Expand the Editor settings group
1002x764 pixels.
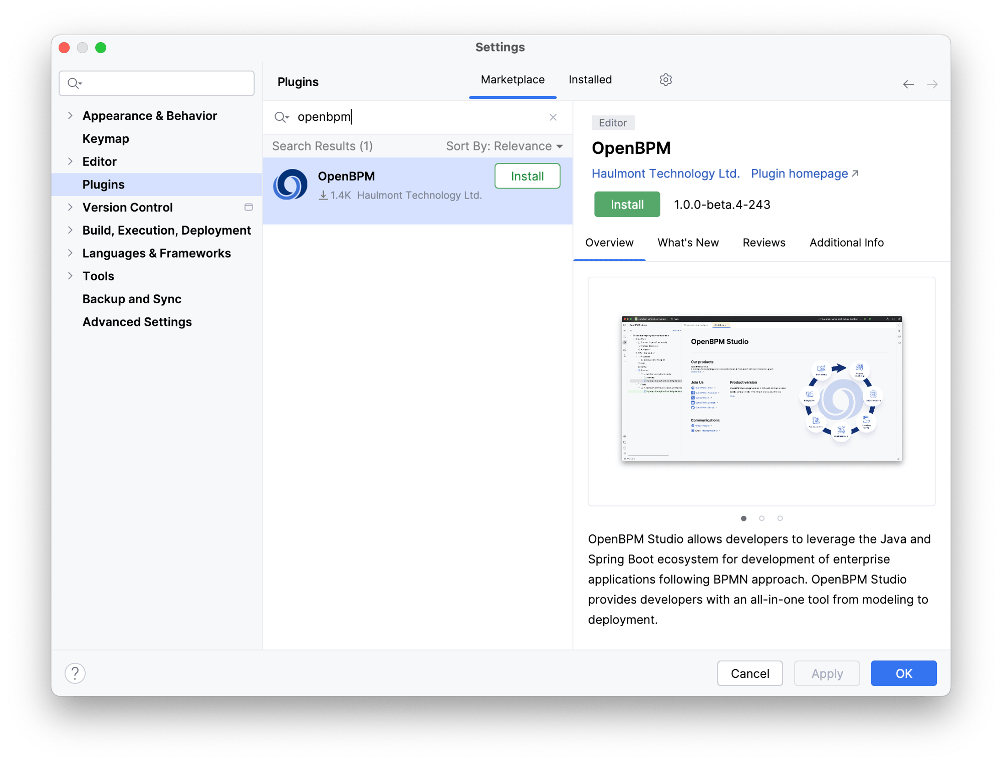point(71,161)
